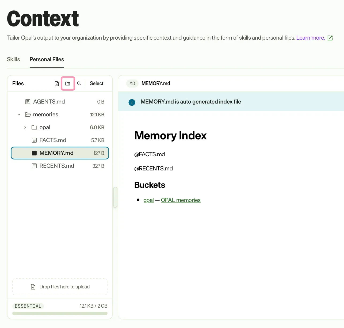Open file search with the magnifier icon
The width and height of the screenshot is (344, 328).
pyautogui.click(x=79, y=83)
